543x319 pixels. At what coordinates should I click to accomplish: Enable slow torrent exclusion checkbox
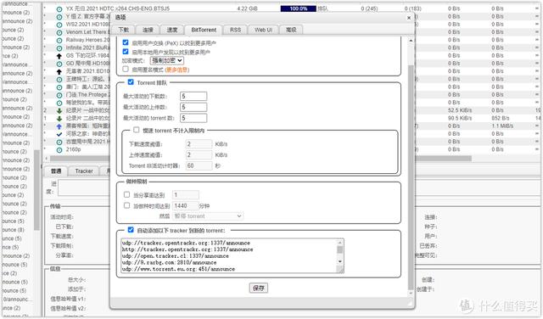[x=137, y=130]
